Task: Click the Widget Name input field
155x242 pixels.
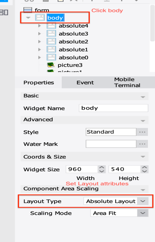Action: (x=113, y=108)
